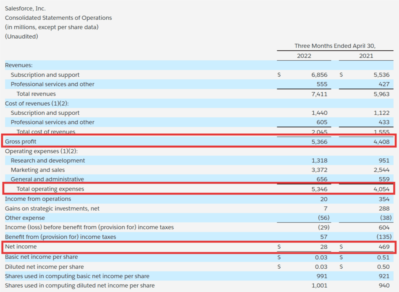
Task: Select the 2021 Total revenues value 5,963
Action: [x=381, y=94]
